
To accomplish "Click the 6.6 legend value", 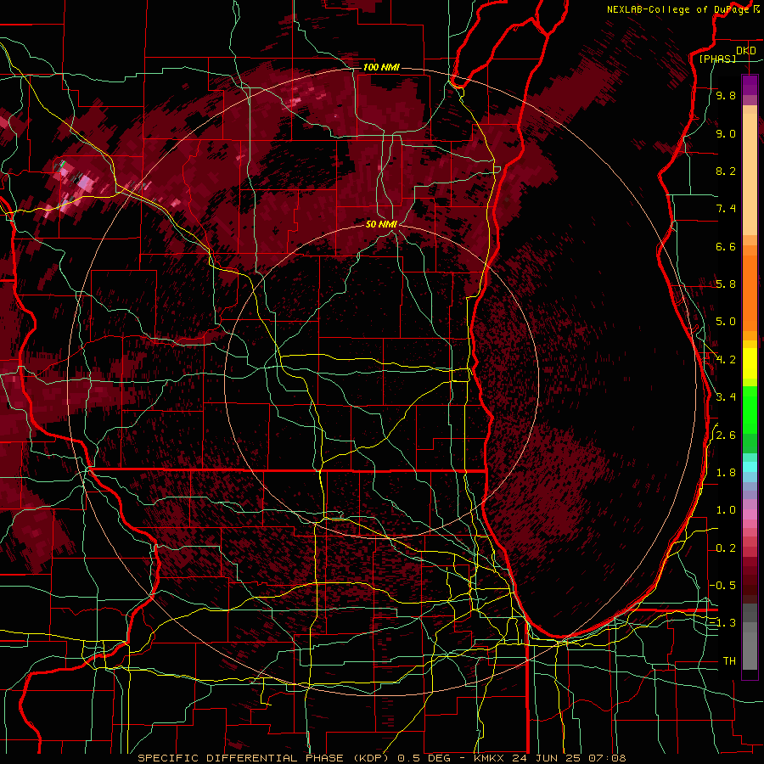I will click(x=726, y=246).
